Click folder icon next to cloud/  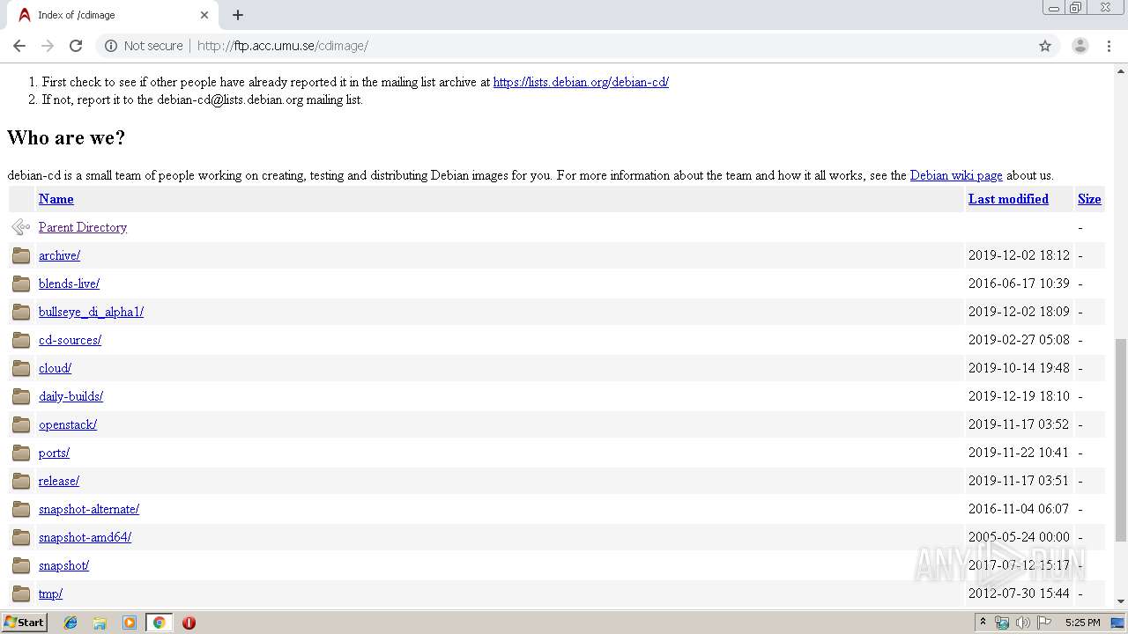point(21,368)
